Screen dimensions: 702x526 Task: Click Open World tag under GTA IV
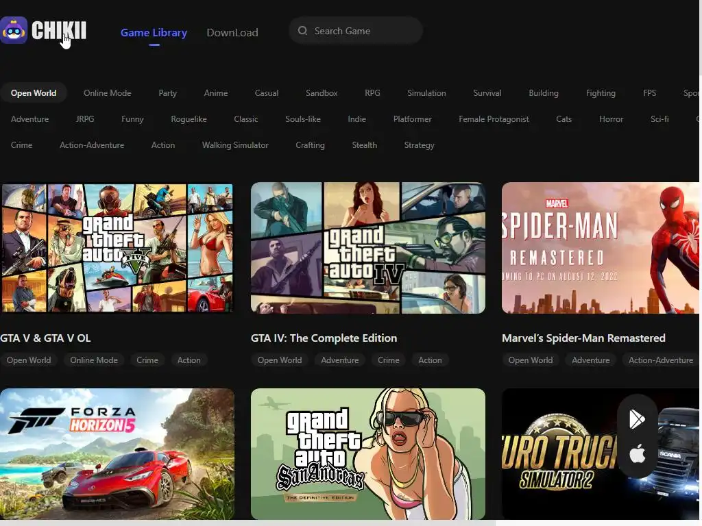[280, 360]
